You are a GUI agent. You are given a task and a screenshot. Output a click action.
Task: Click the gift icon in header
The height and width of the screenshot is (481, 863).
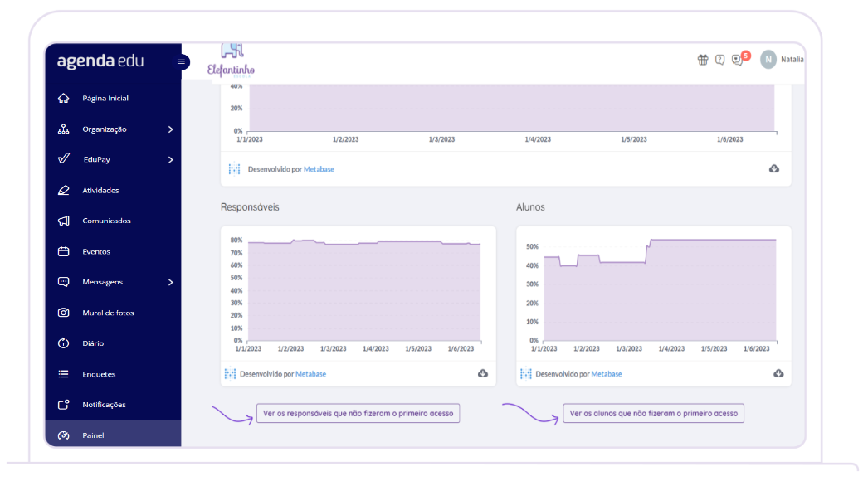point(703,60)
